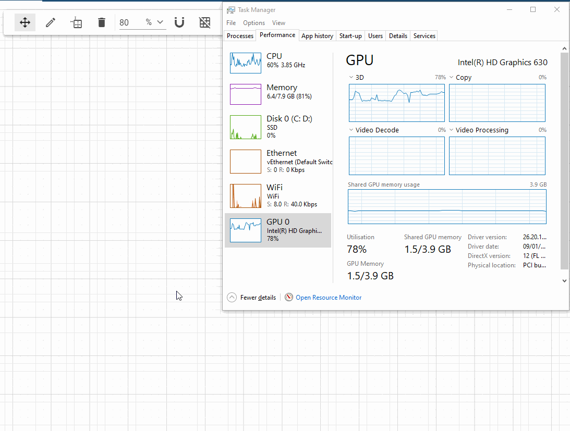570x431 pixels.
Task: Switch to the App history tab
Action: 317,36
